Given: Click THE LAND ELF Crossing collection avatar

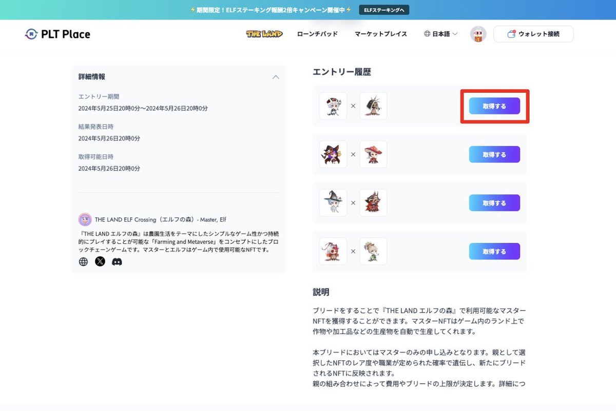Looking at the screenshot, I should pos(85,219).
